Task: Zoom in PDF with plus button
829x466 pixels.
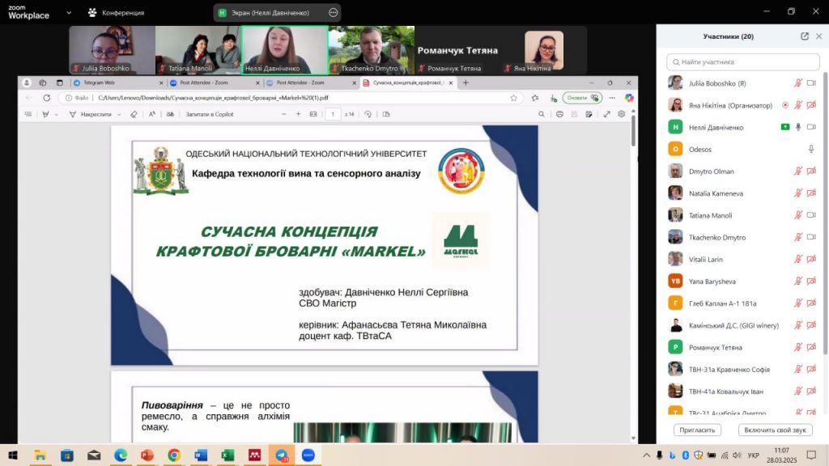Action: pos(298,114)
